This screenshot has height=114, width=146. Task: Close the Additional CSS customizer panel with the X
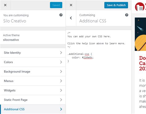[x=71, y=5]
